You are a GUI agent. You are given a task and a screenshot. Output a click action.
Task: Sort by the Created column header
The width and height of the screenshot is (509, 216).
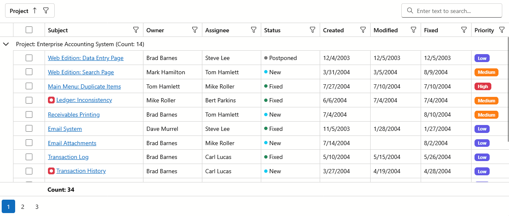(x=333, y=30)
